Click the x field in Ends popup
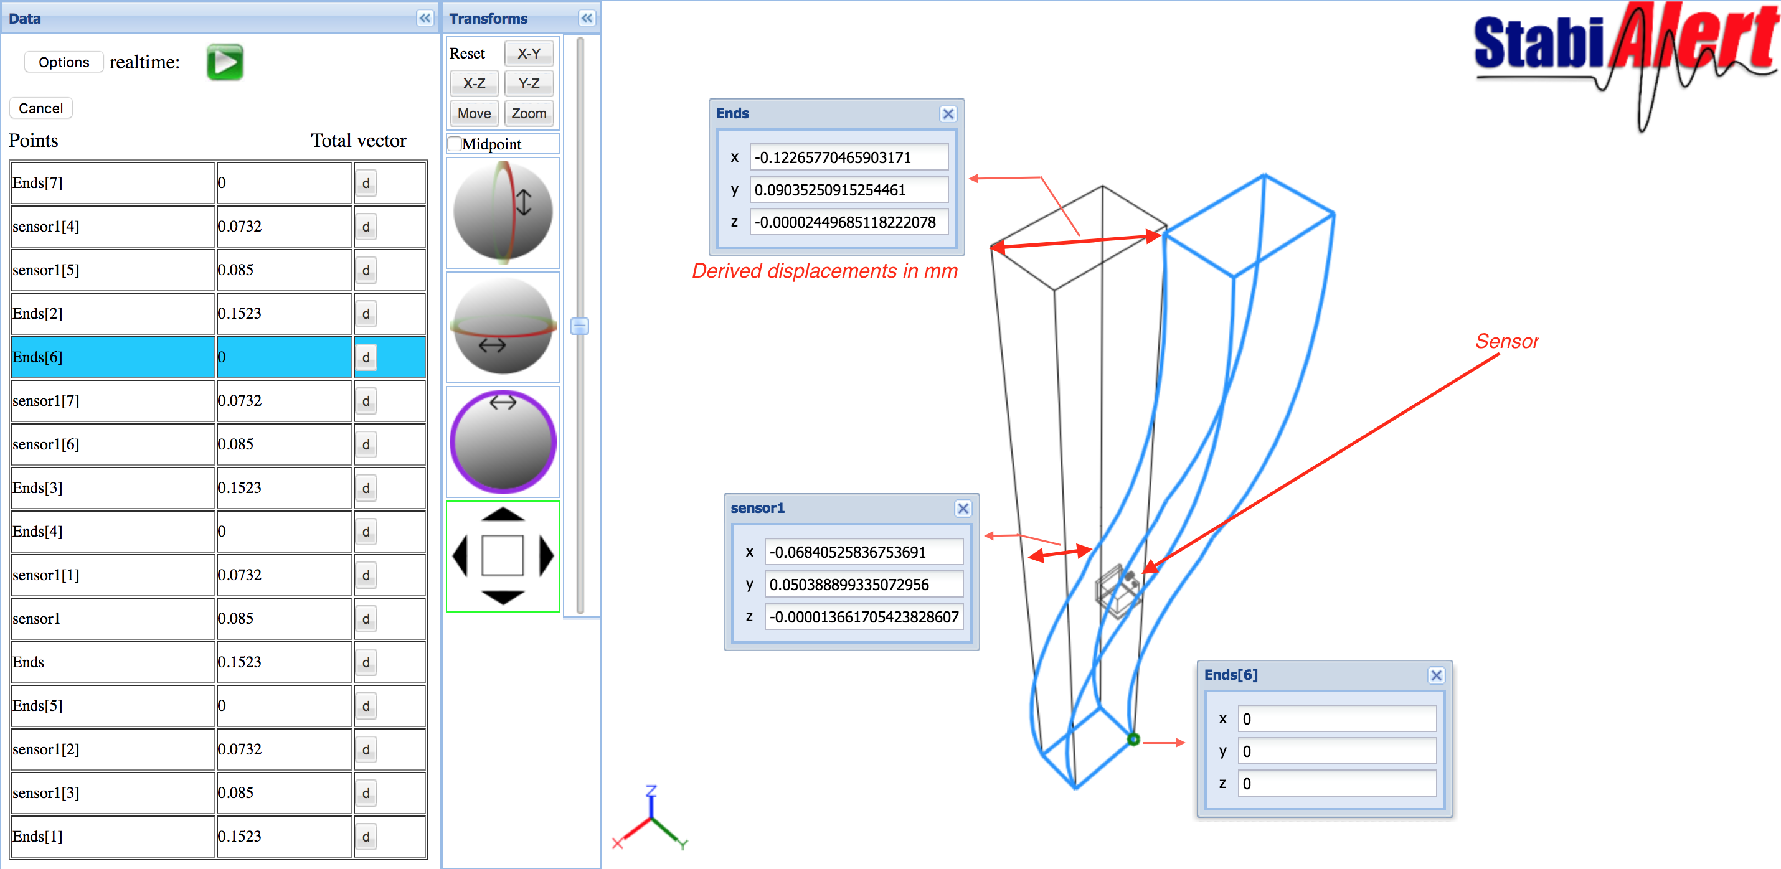The height and width of the screenshot is (869, 1781). tap(849, 157)
